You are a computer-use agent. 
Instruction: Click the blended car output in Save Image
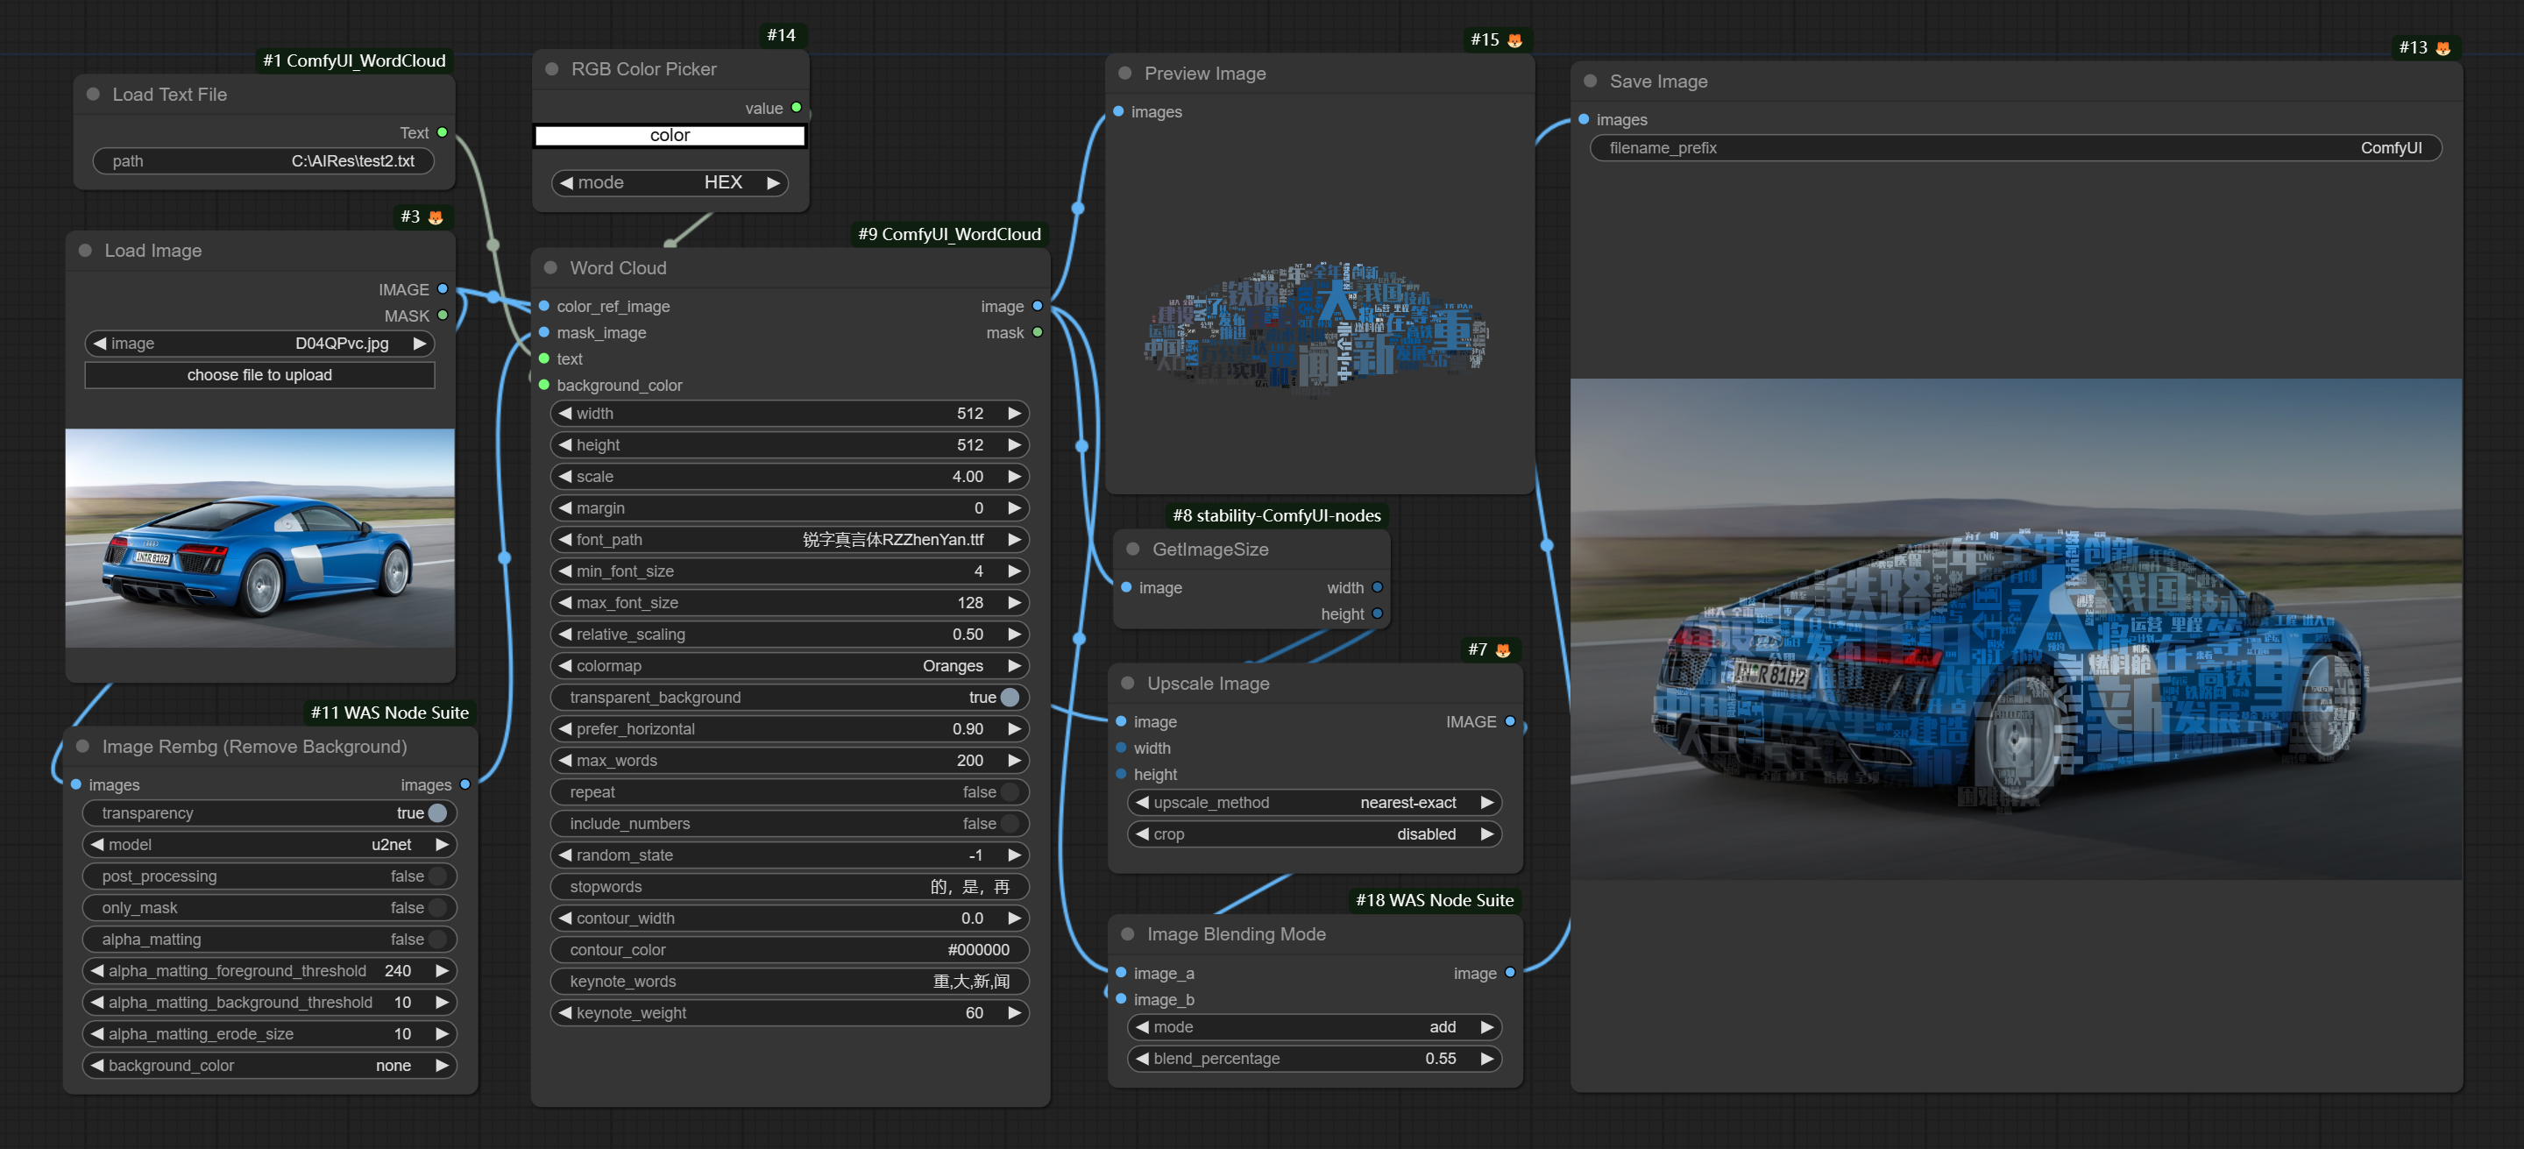tap(2016, 629)
